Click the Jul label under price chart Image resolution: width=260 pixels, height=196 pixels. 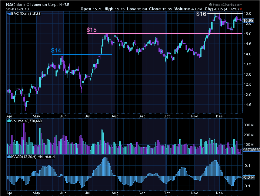coord(87,116)
